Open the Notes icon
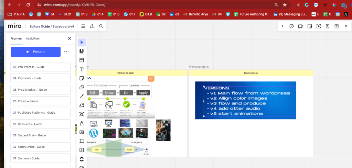 coord(337,26)
